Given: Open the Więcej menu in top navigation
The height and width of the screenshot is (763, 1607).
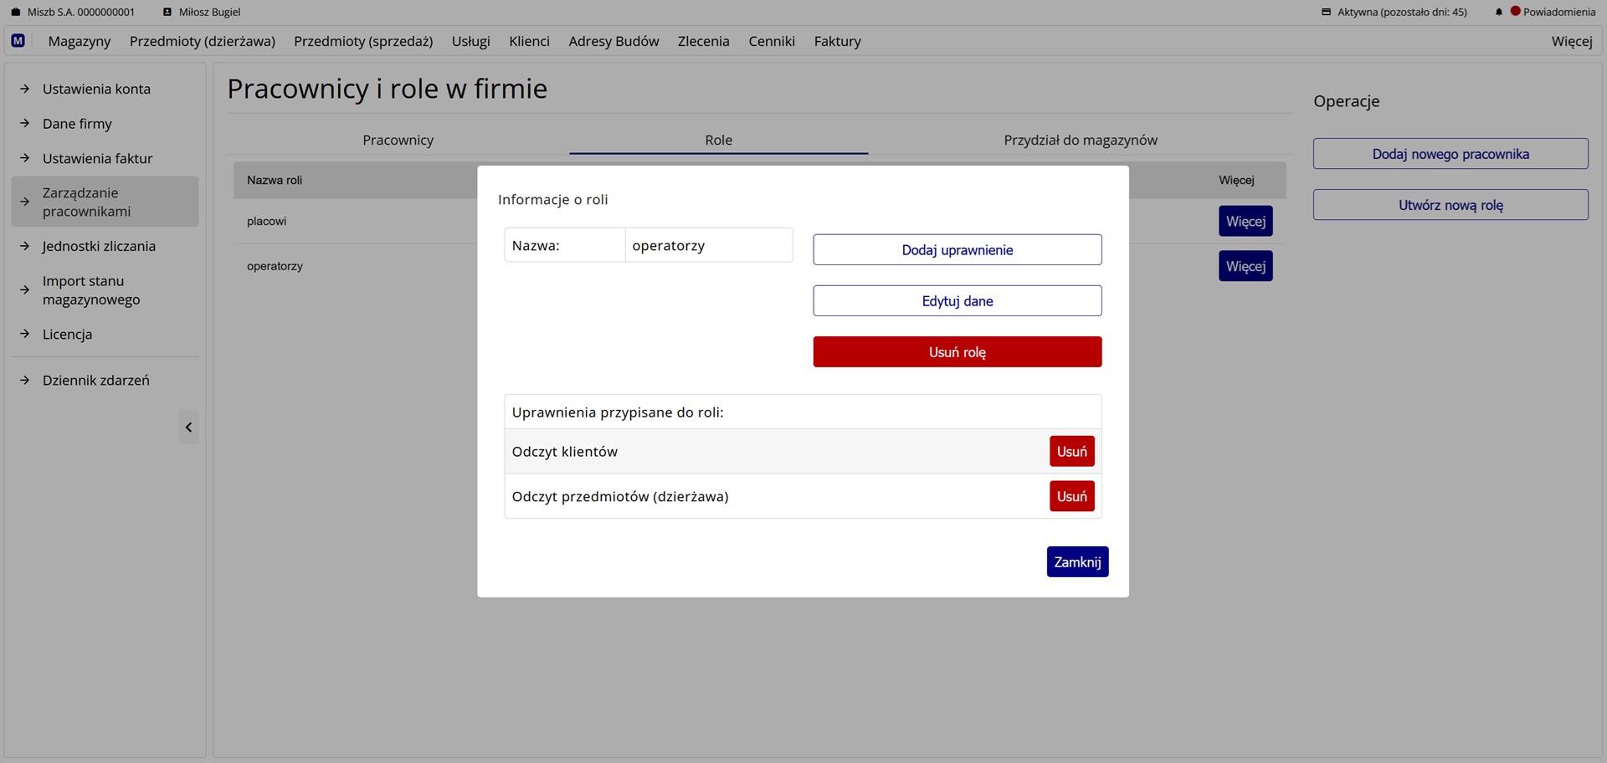Looking at the screenshot, I should click(x=1571, y=41).
